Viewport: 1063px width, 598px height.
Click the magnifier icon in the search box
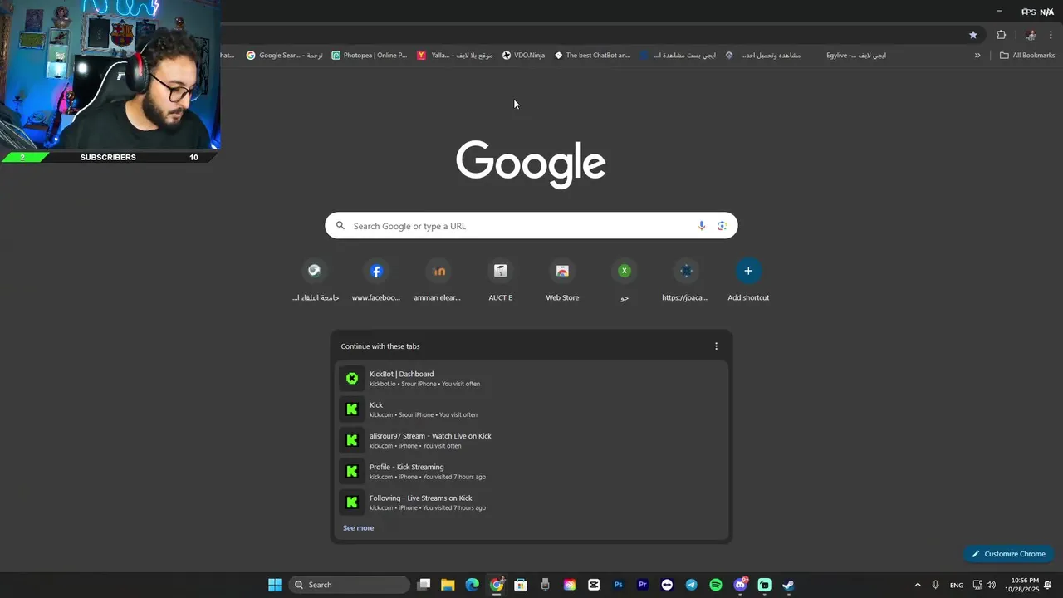(x=340, y=226)
